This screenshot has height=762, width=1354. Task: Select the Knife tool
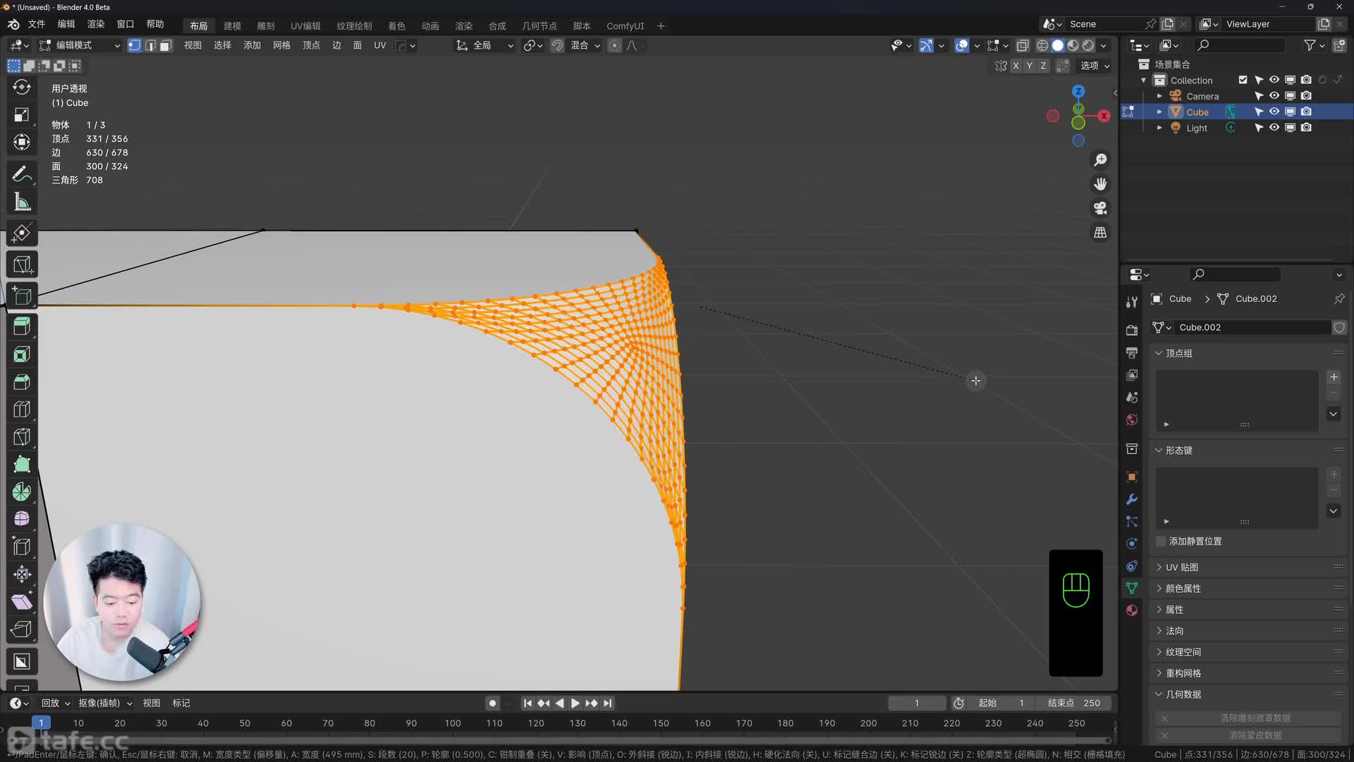(x=22, y=437)
